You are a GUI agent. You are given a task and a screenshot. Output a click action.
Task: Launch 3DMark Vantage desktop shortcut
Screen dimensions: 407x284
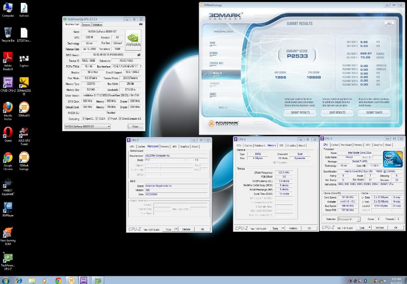24,161
